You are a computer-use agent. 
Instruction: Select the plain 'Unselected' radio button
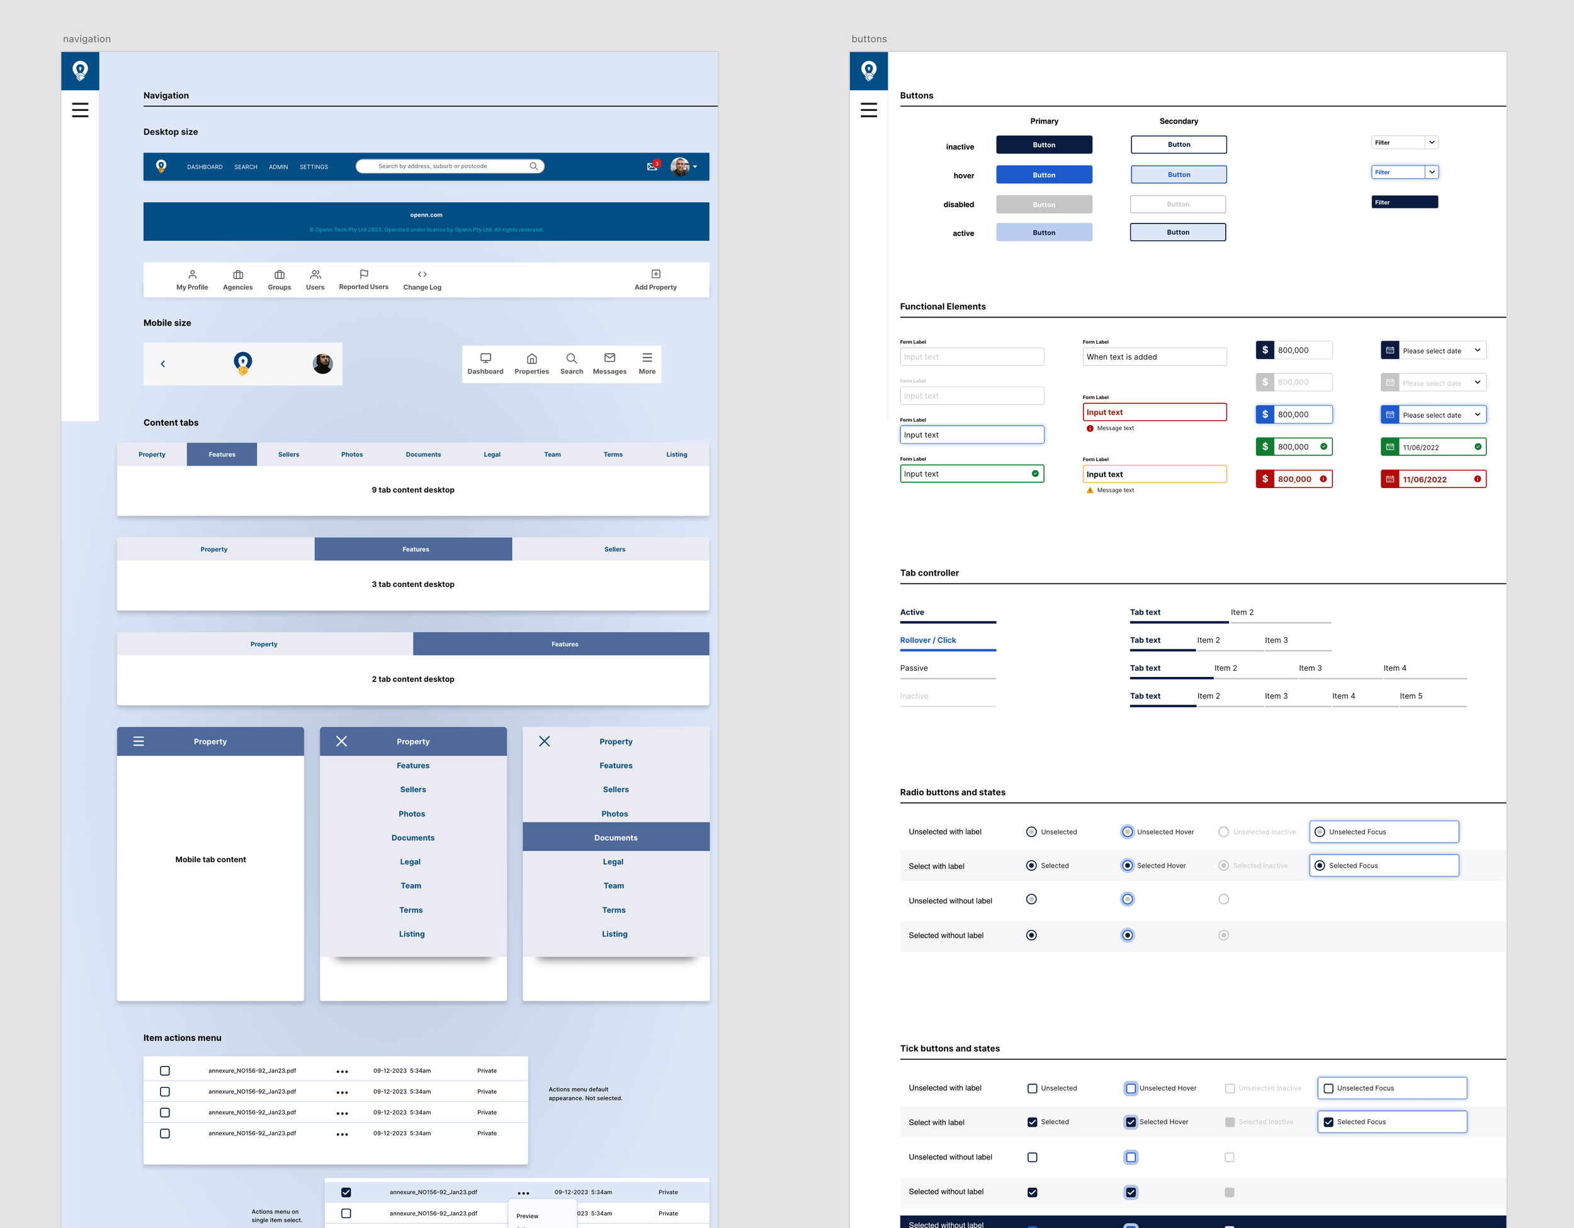coord(1031,832)
